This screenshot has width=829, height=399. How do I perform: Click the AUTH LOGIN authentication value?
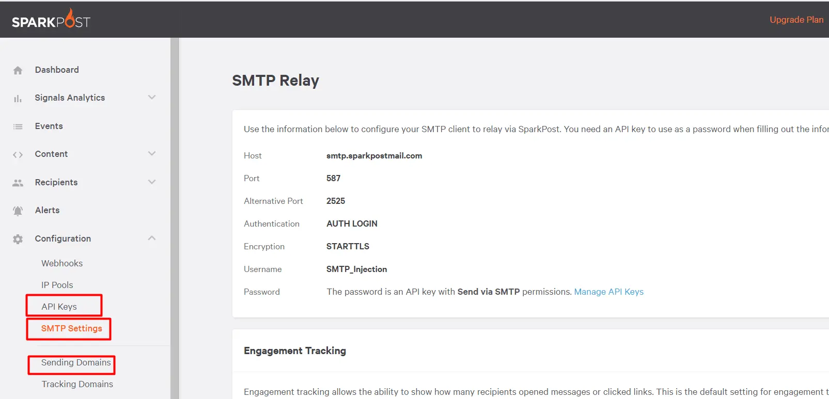[352, 224]
